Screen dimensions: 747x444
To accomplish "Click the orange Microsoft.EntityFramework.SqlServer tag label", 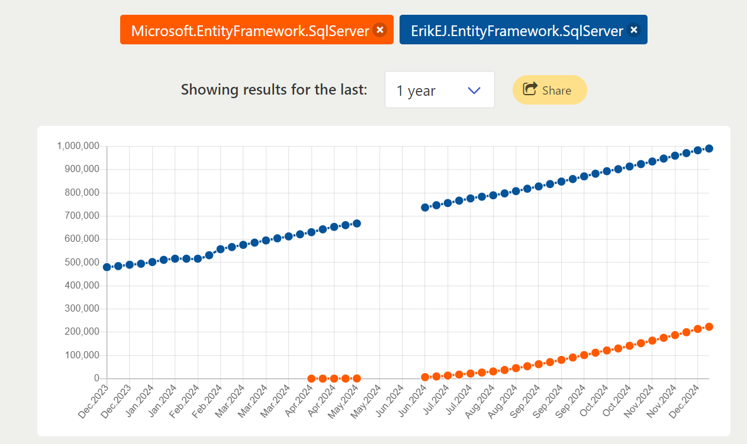I will (x=250, y=31).
